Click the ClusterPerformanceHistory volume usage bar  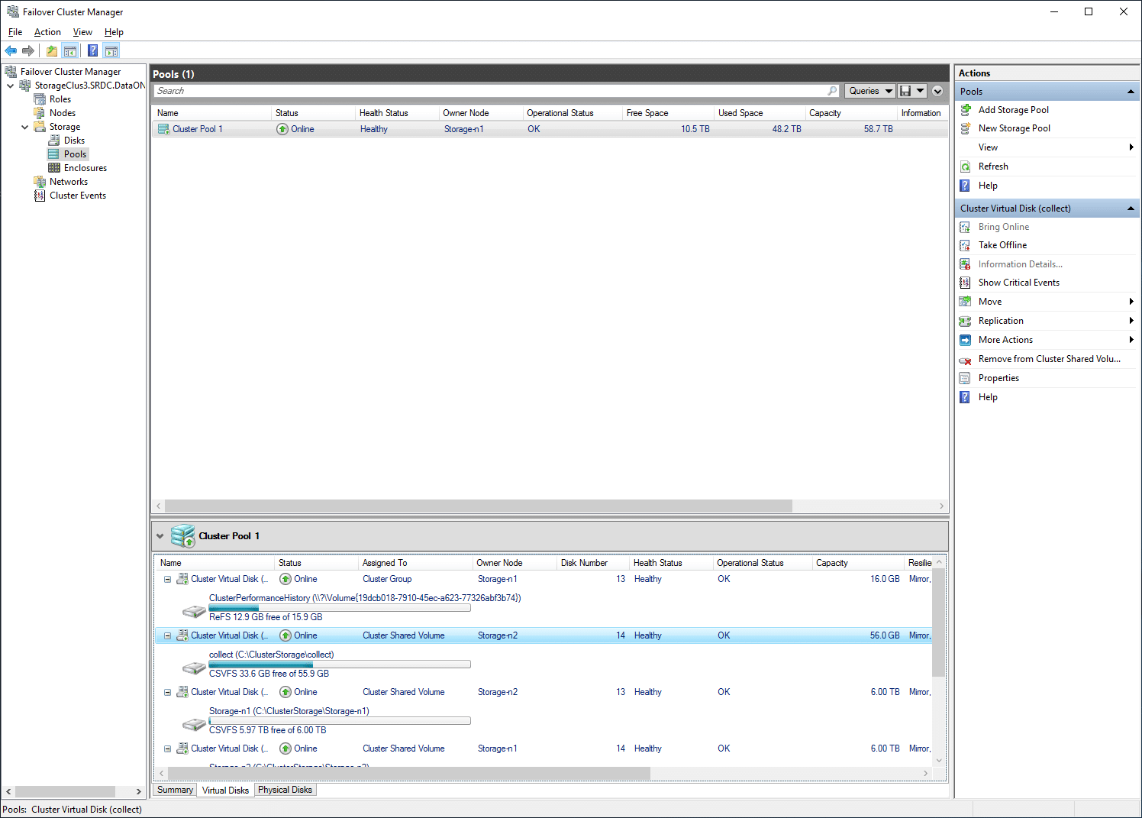coord(340,608)
